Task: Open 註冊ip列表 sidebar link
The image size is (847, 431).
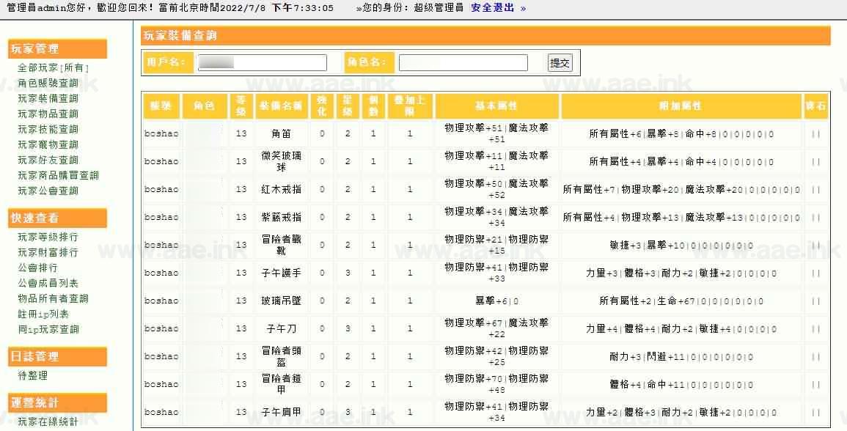Action: [x=43, y=314]
